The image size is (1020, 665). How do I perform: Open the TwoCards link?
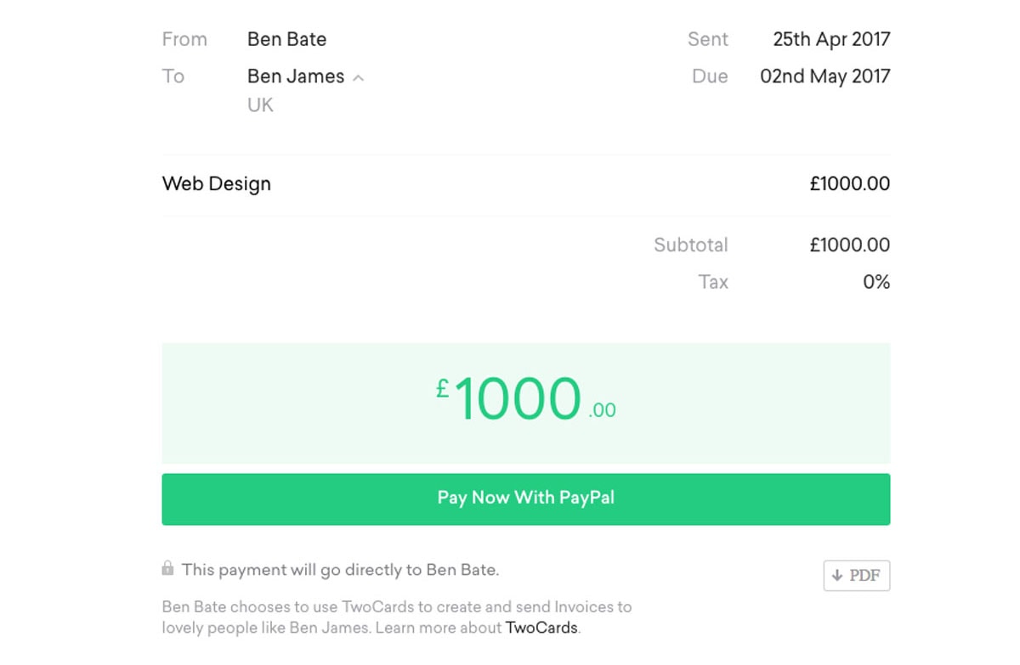tap(541, 628)
